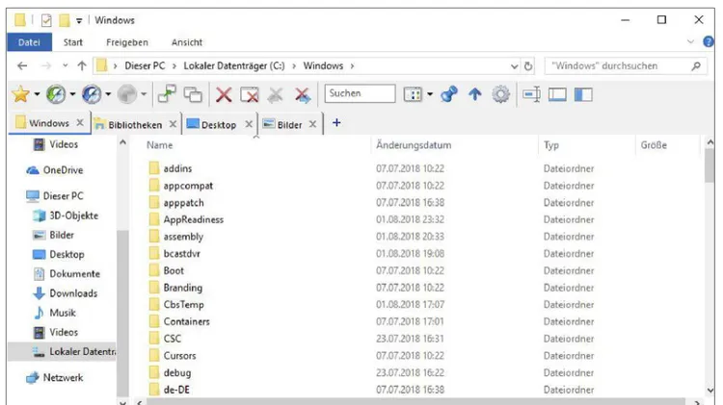Screen dimensions: 723x405
Task: Click the file list vertical scrollbar thumb
Action: [x=710, y=166]
